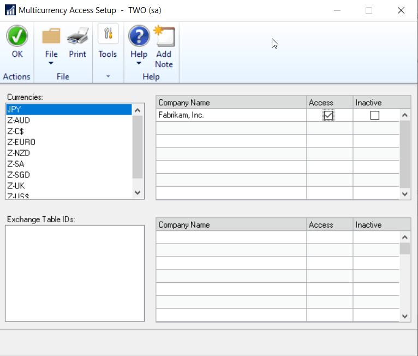Click the Exchange Table IDs list box
This screenshot has height=356, width=418.
(x=75, y=273)
